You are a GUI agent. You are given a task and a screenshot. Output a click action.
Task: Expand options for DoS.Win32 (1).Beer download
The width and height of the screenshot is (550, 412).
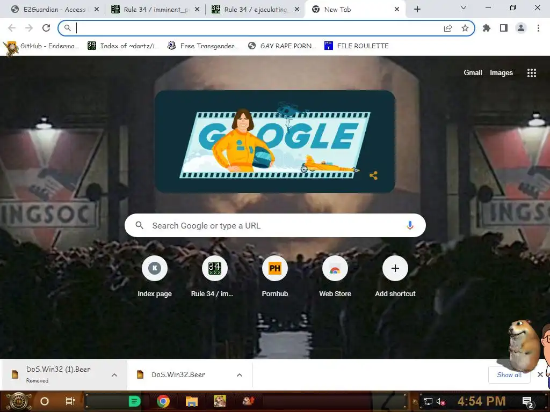(x=114, y=375)
